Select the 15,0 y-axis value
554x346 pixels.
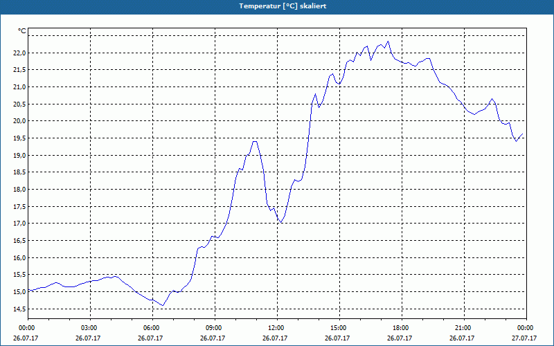click(x=19, y=291)
